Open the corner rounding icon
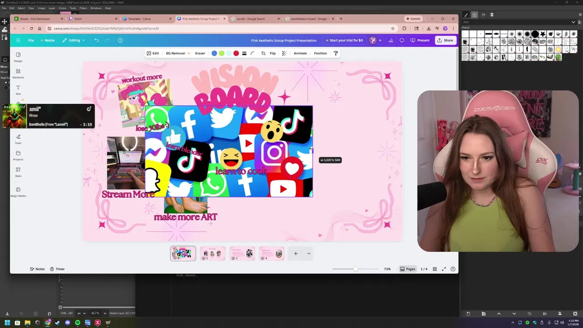Screen dimensions: 583x328 253,53
